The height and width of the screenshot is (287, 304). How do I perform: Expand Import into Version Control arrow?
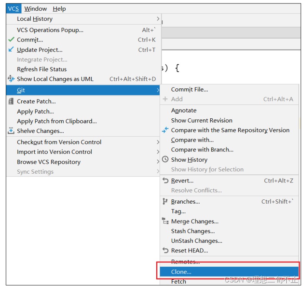158,152
